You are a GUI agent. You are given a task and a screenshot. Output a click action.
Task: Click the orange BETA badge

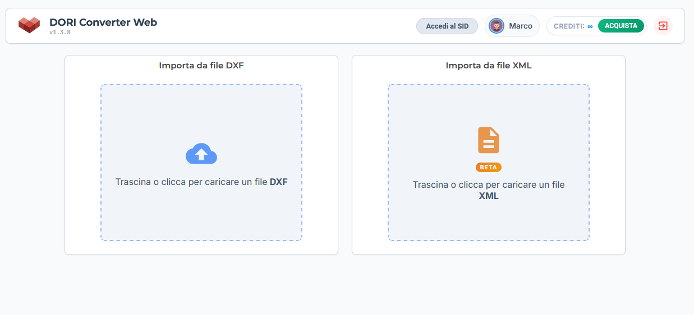488,167
